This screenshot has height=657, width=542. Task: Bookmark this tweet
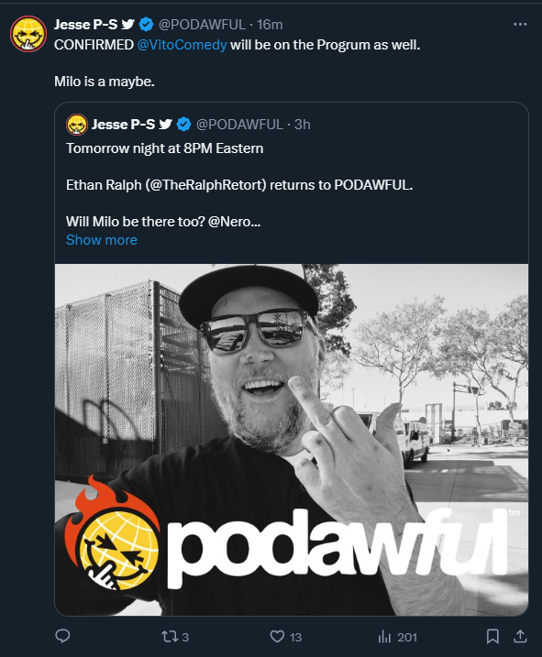492,637
